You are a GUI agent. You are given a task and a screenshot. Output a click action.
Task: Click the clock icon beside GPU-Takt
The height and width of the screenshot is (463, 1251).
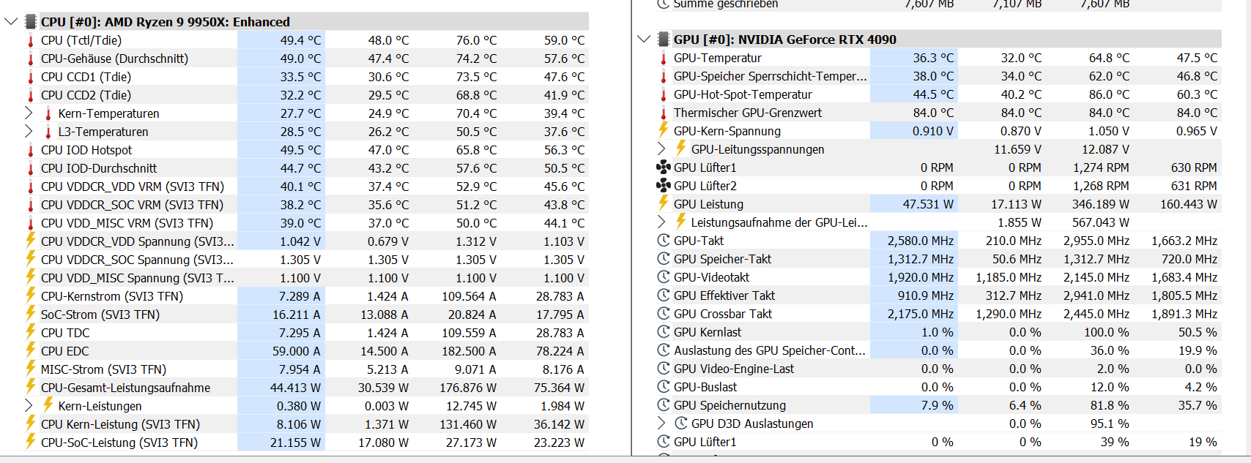click(x=664, y=240)
